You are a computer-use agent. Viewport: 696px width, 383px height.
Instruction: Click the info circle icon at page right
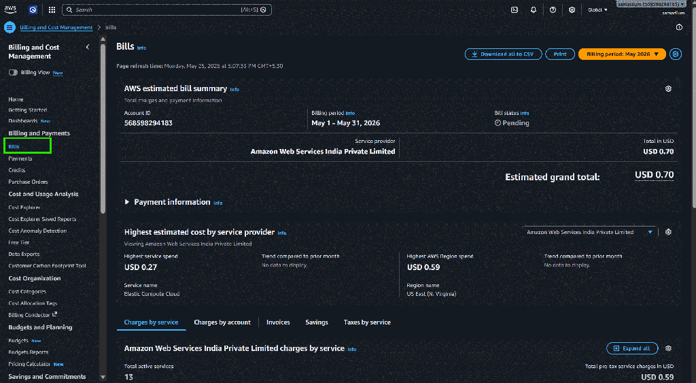[679, 27]
